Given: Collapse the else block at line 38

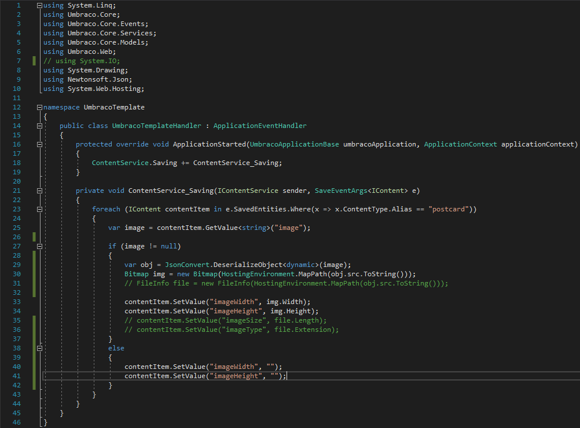Looking at the screenshot, I should pyautogui.click(x=39, y=348).
